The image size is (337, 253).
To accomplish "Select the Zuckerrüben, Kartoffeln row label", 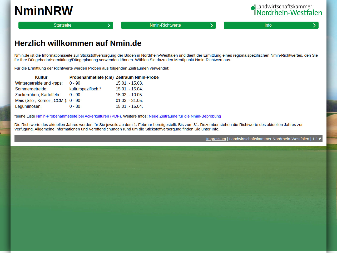I will click(38, 95).
